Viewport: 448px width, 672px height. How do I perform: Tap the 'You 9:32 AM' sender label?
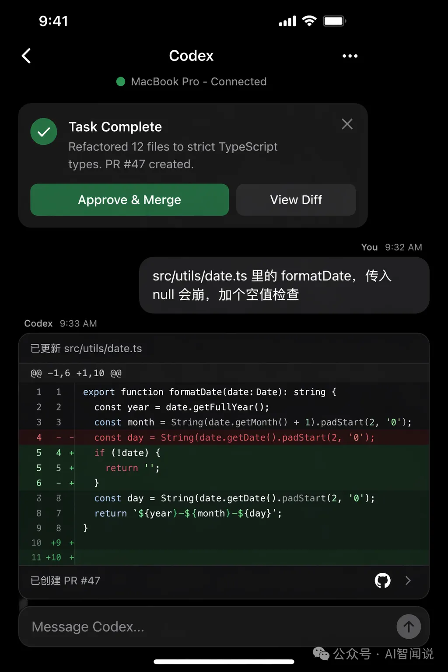392,247
